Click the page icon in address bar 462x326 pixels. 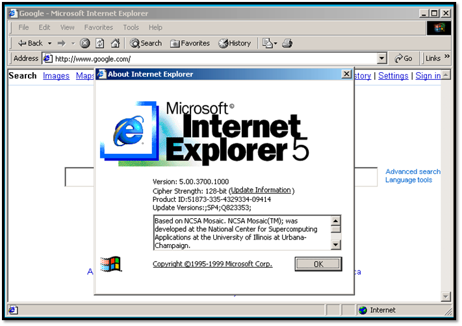click(x=47, y=58)
